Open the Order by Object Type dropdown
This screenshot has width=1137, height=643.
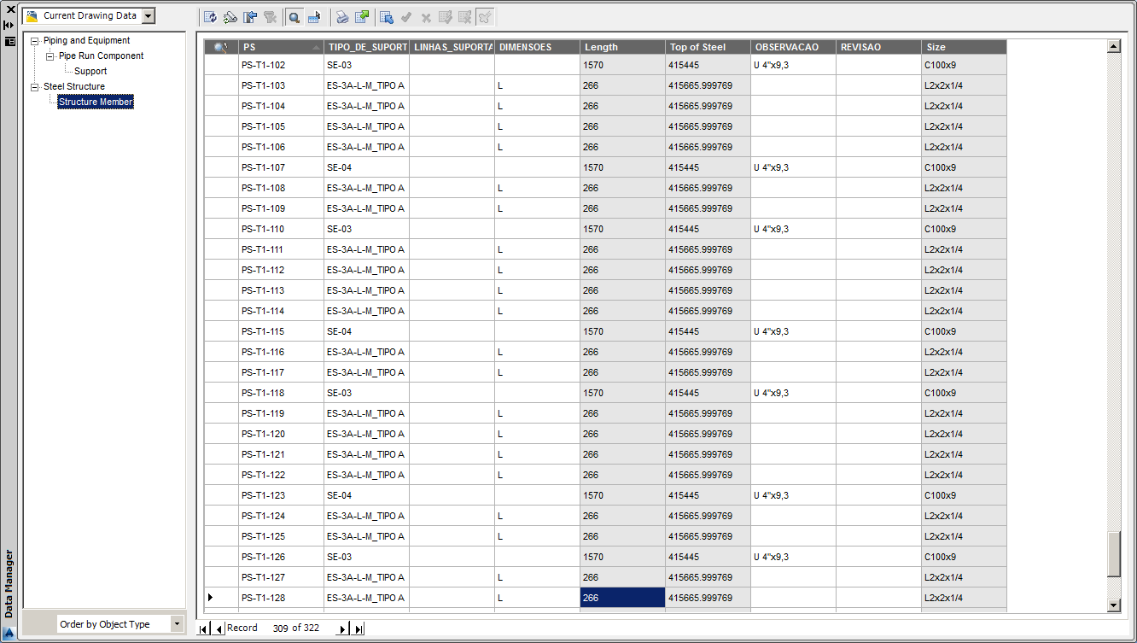(x=177, y=624)
